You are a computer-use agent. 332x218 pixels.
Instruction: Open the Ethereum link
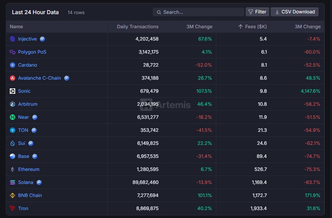(x=29, y=169)
